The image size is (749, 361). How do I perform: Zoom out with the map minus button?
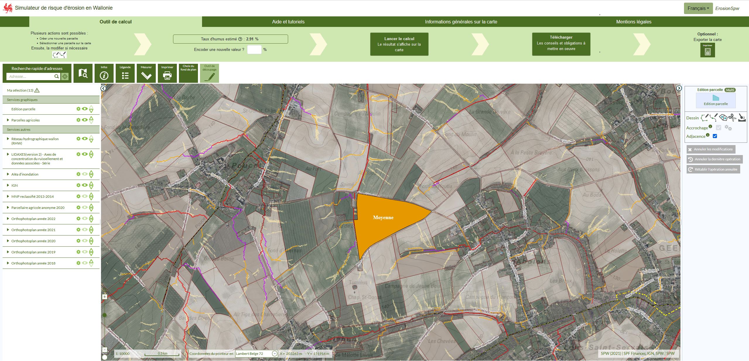click(105, 350)
